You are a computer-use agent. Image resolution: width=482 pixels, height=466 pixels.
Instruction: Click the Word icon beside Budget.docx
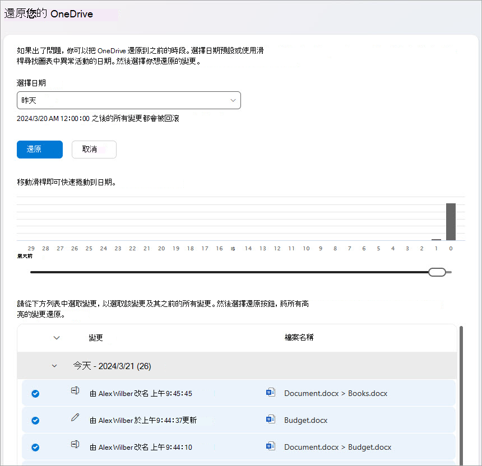coord(271,419)
